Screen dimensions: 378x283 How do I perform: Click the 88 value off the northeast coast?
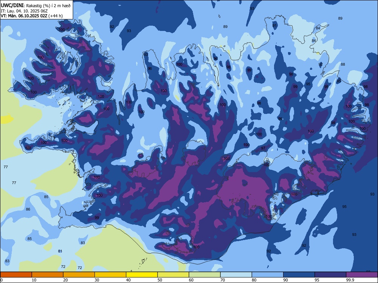343,64
